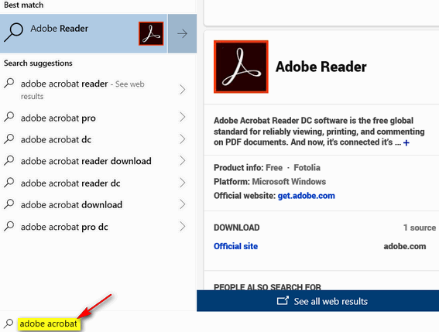Click the Best match heading

pos(24,5)
